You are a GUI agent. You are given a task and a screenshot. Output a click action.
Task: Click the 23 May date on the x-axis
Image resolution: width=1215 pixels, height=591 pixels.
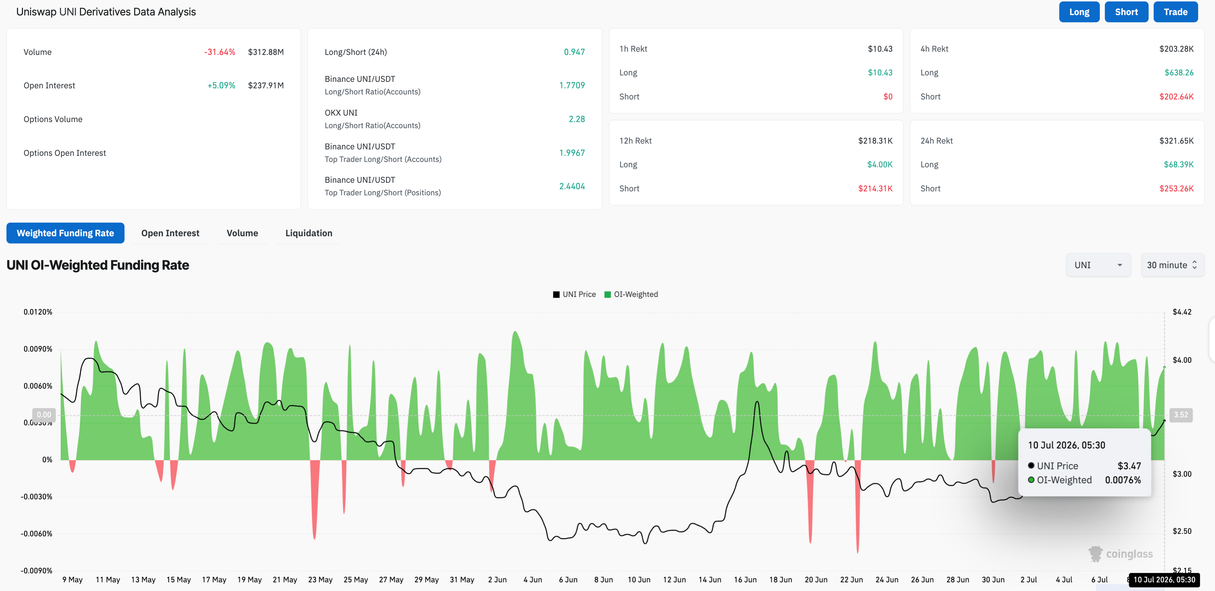pyautogui.click(x=320, y=579)
